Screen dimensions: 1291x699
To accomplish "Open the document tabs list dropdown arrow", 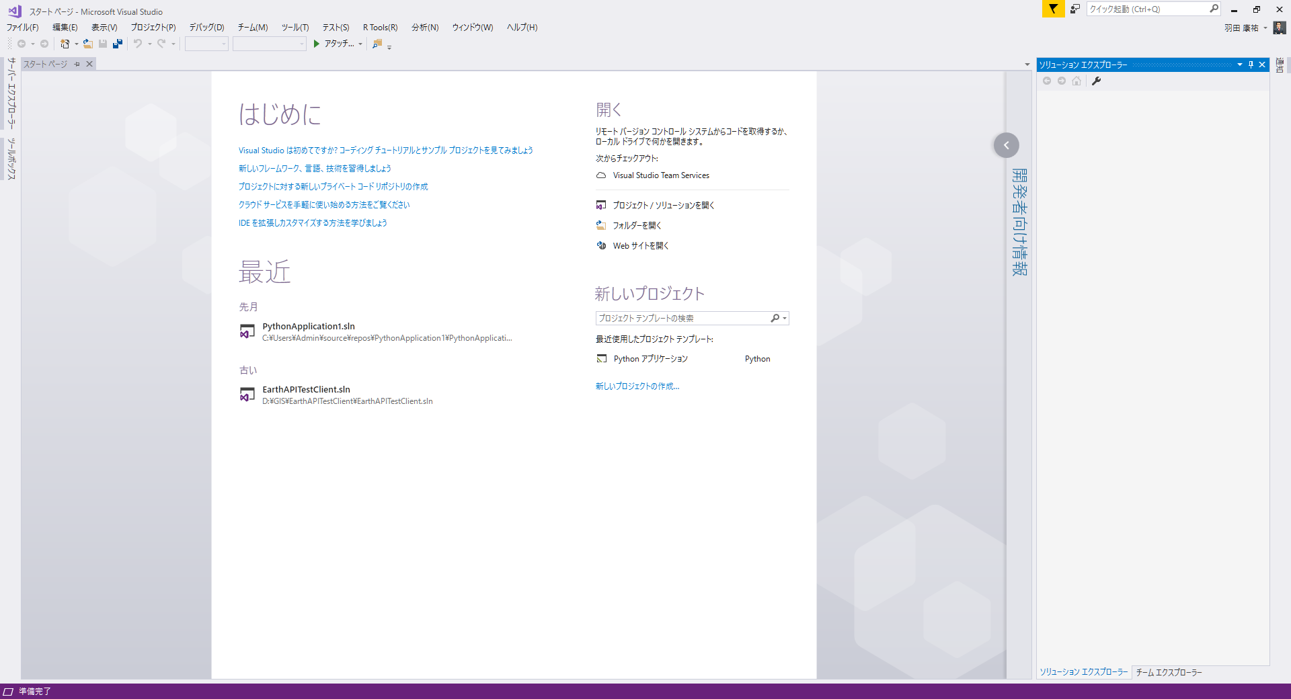I will tap(1027, 65).
